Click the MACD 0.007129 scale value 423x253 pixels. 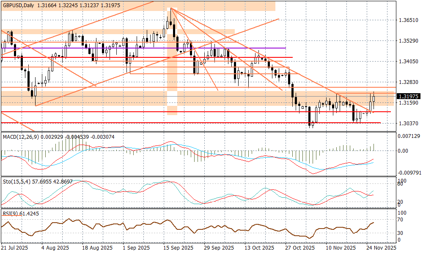(409, 136)
